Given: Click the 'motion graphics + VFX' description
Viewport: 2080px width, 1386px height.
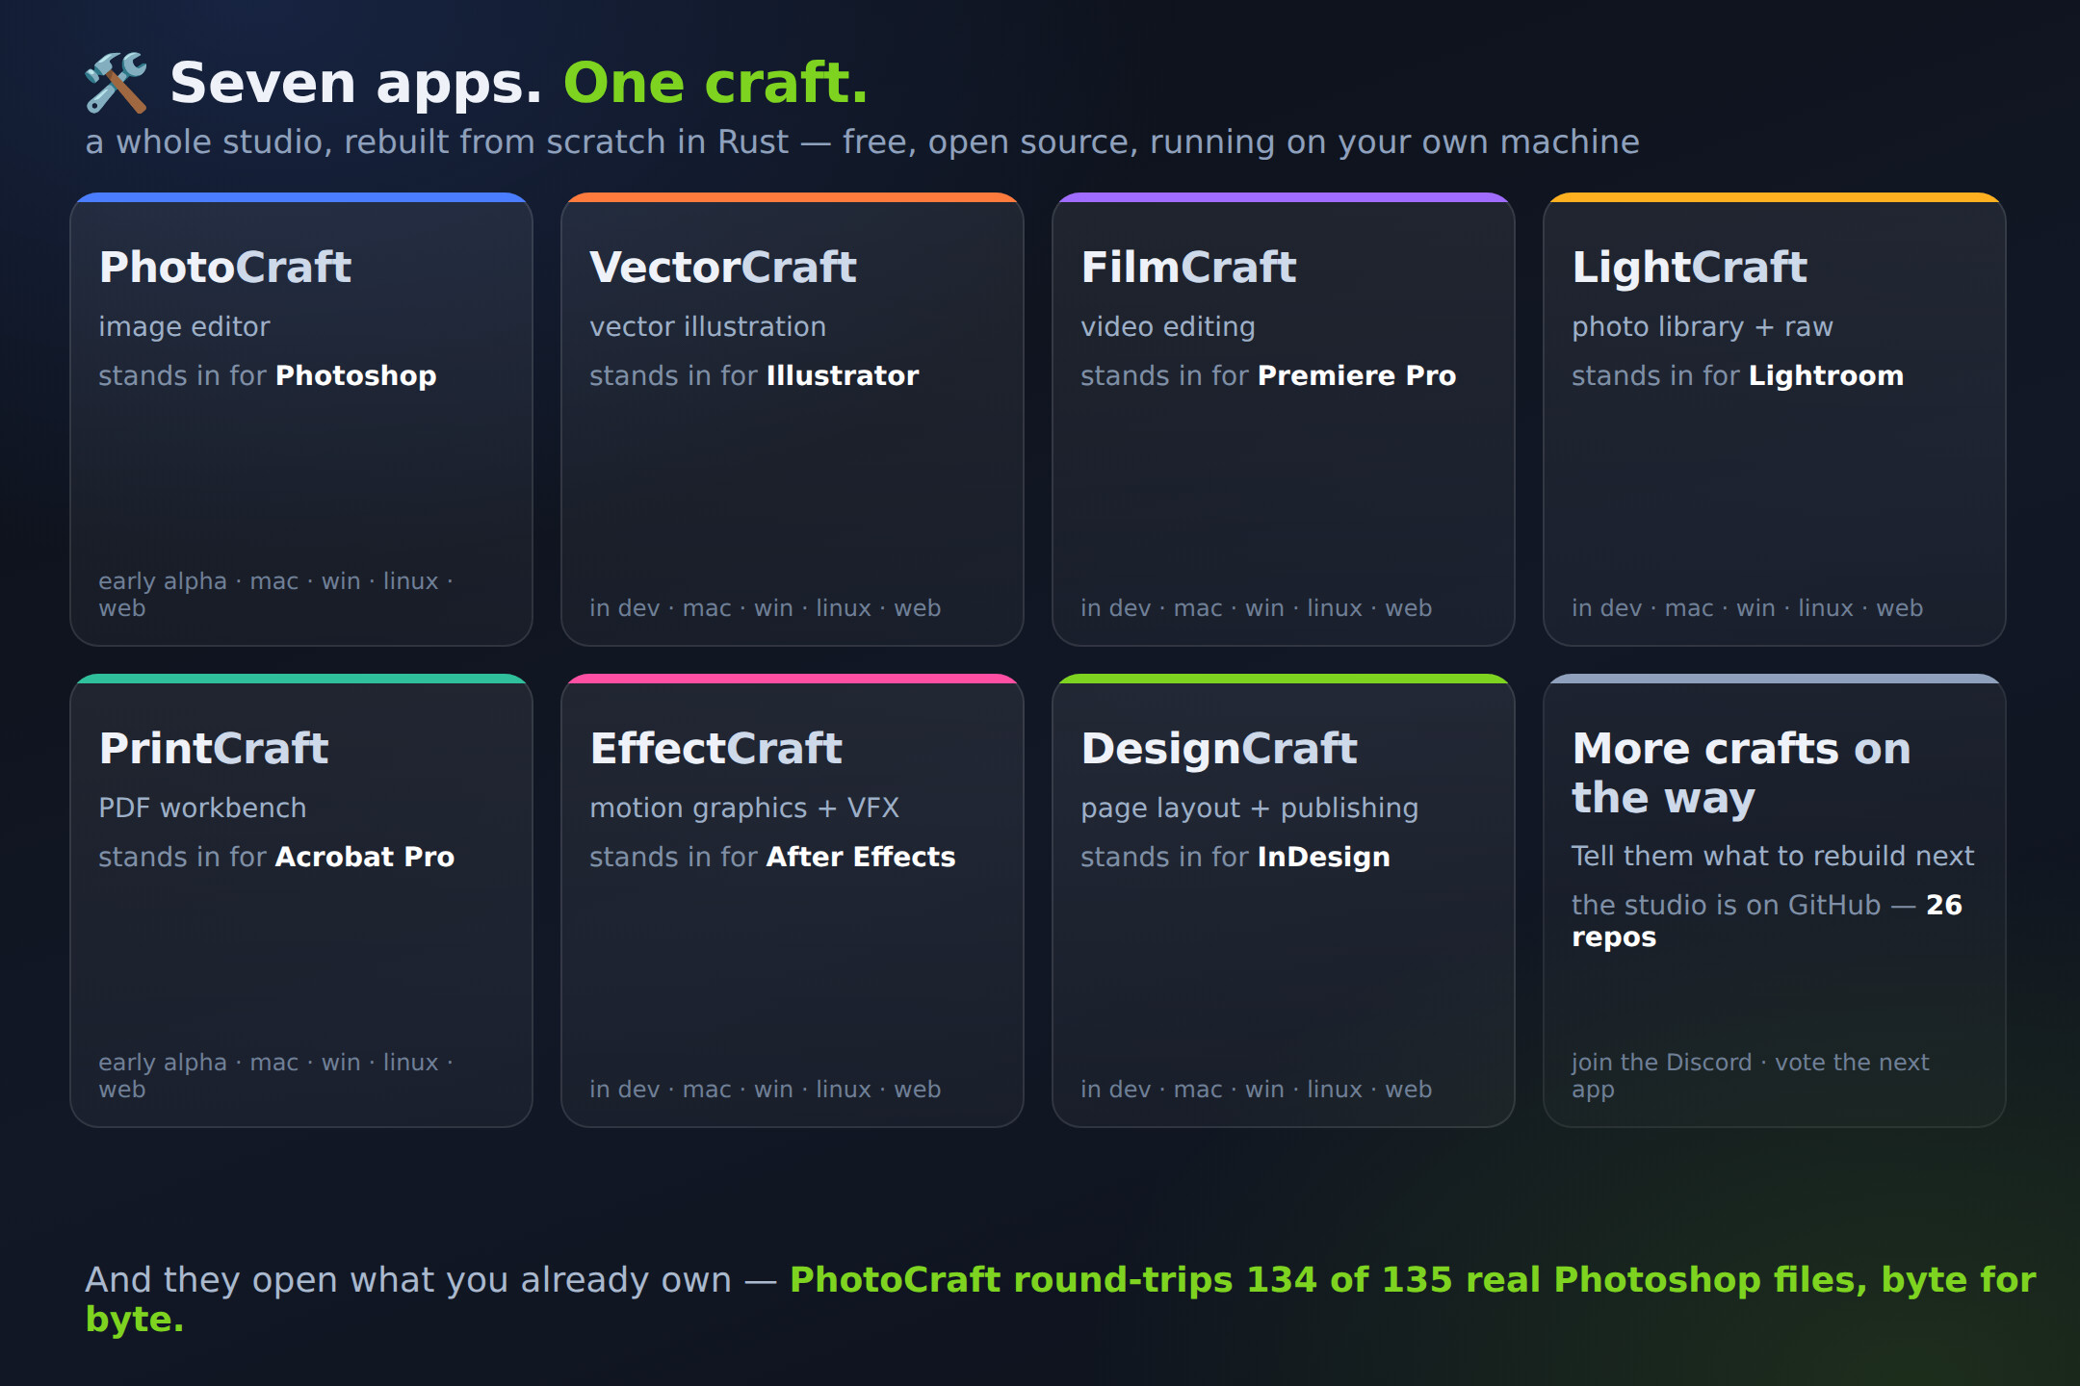Looking at the screenshot, I should coord(744,808).
